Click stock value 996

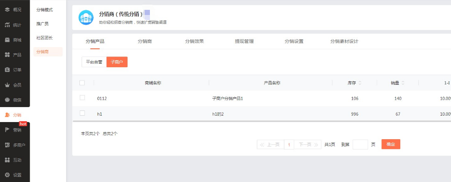tap(355, 114)
